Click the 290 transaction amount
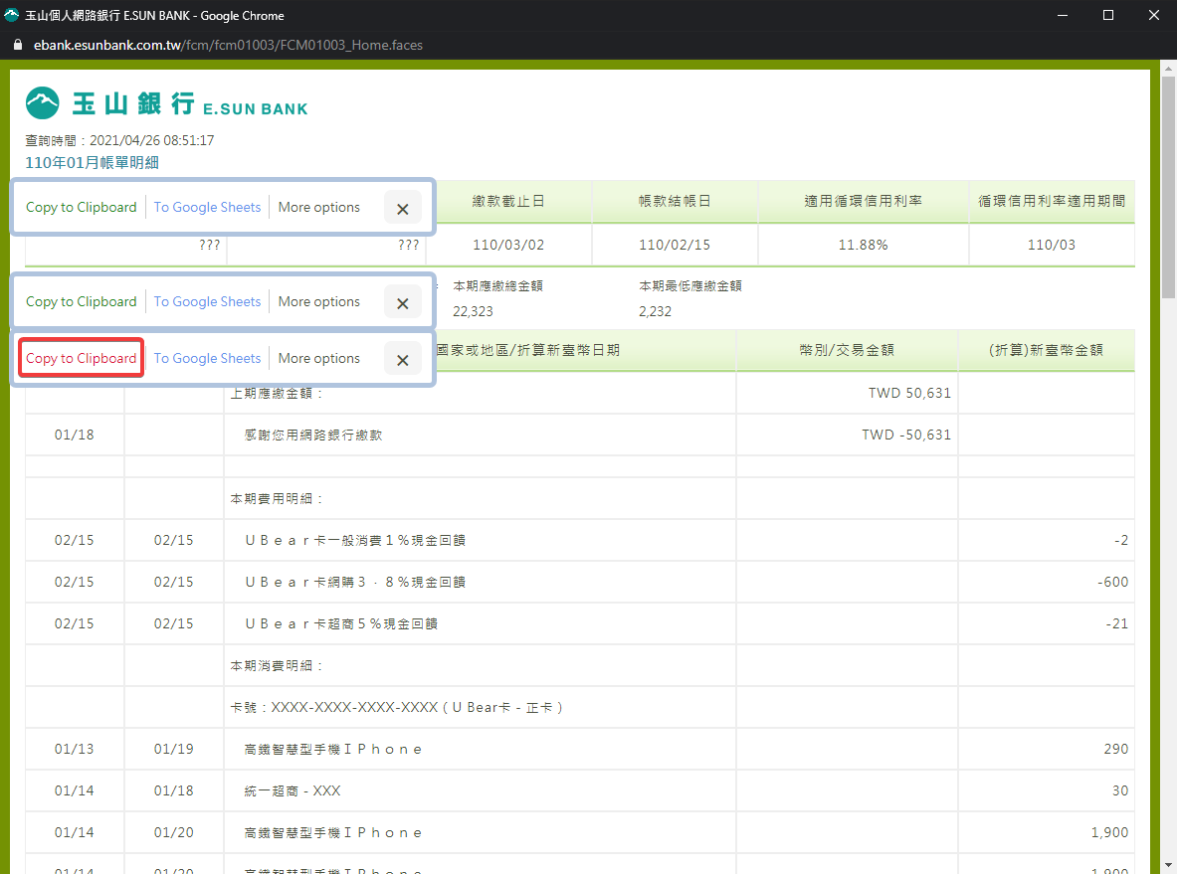 pyautogui.click(x=1116, y=749)
